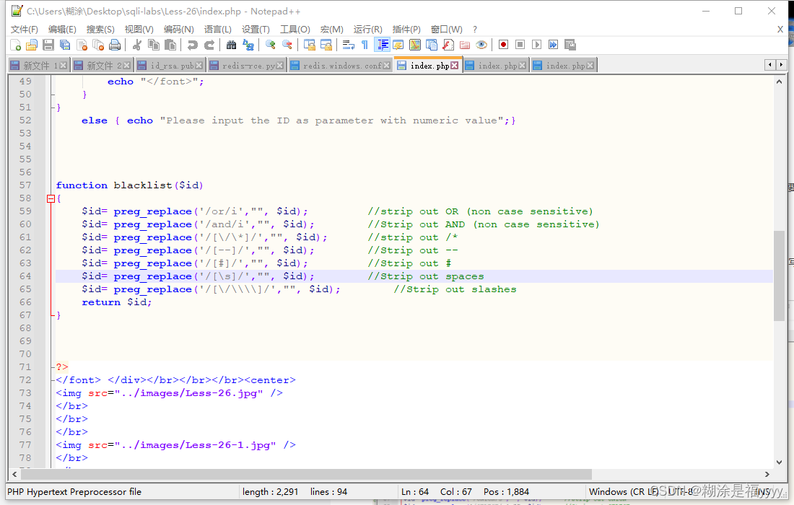The image size is (794, 505).
Task: Open the user-defined language icon
Action: 398,45
